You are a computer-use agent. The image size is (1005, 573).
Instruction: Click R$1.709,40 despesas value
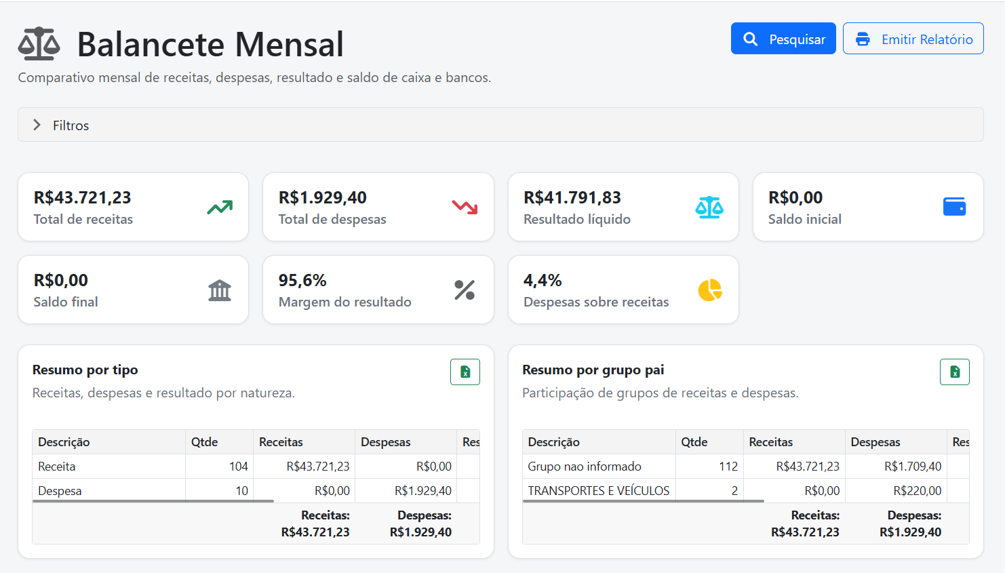click(x=913, y=467)
